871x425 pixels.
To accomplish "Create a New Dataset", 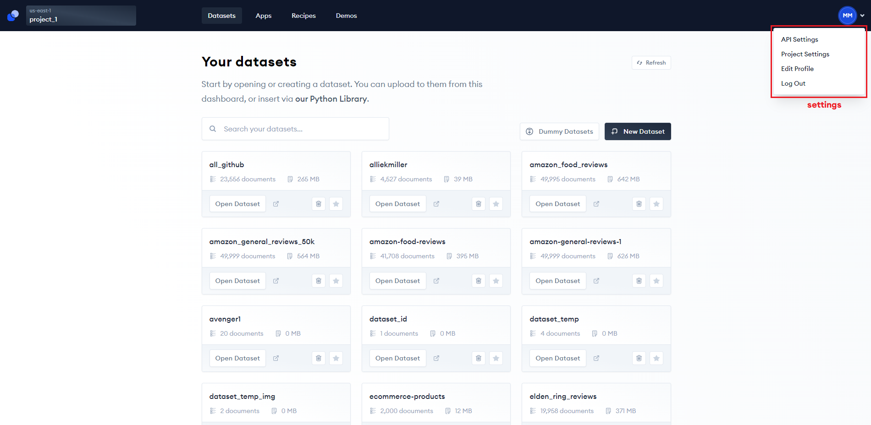I will (x=638, y=131).
